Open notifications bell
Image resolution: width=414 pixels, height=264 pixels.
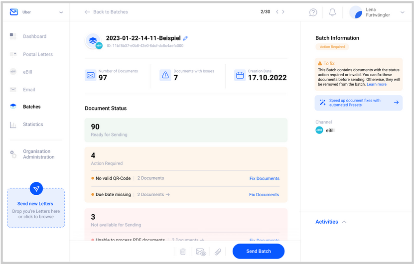point(332,12)
